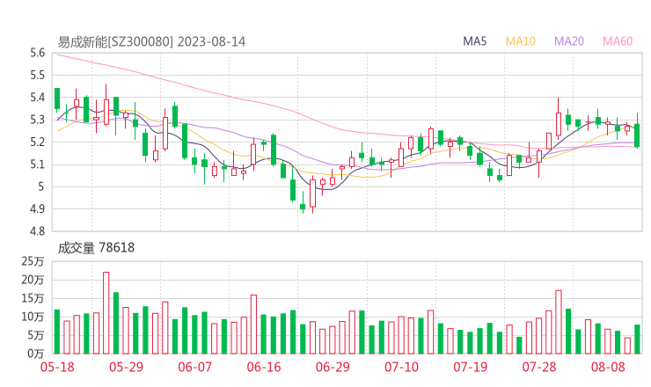Click the chart title 易成新能[SZ300080] 2023-08-14
Image resolution: width=651 pixels, height=387 pixels.
[151, 42]
